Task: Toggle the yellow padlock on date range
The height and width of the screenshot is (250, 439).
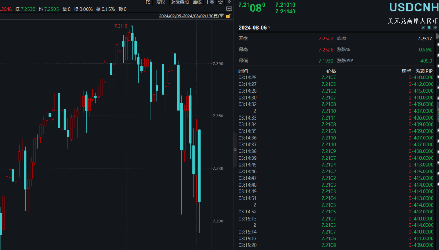Action: coord(228,16)
